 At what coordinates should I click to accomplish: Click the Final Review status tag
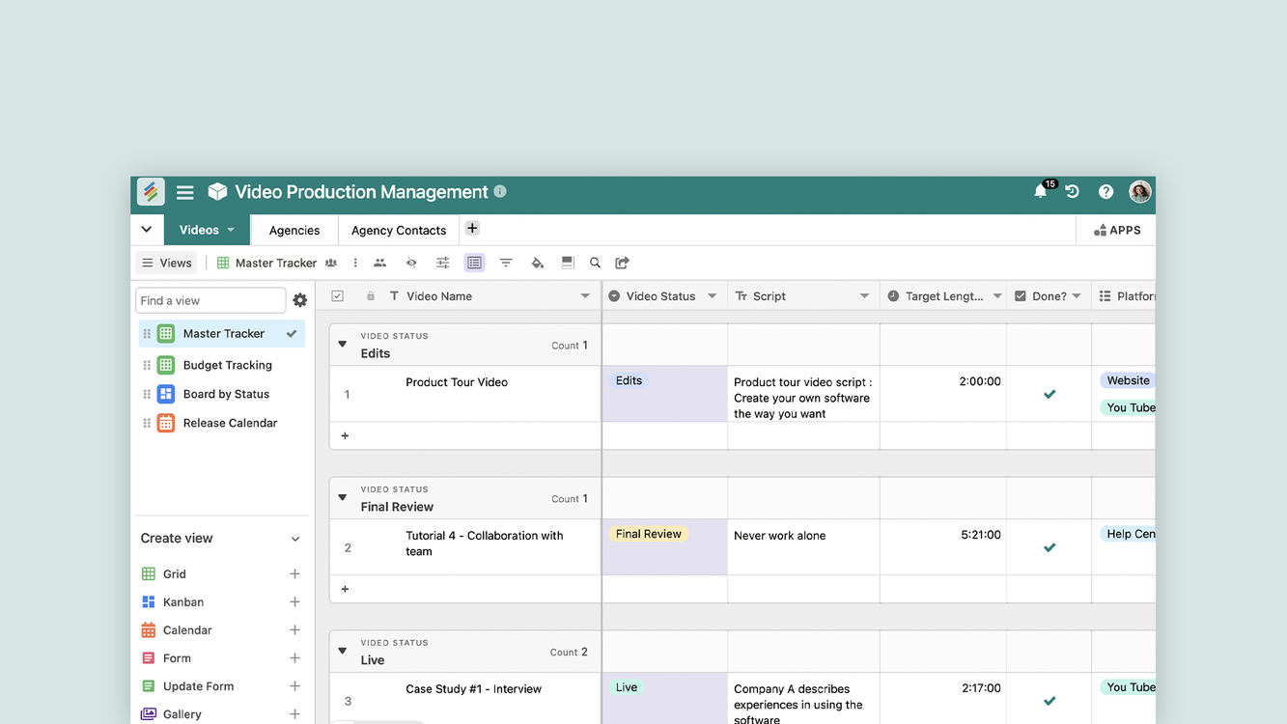pyautogui.click(x=648, y=534)
